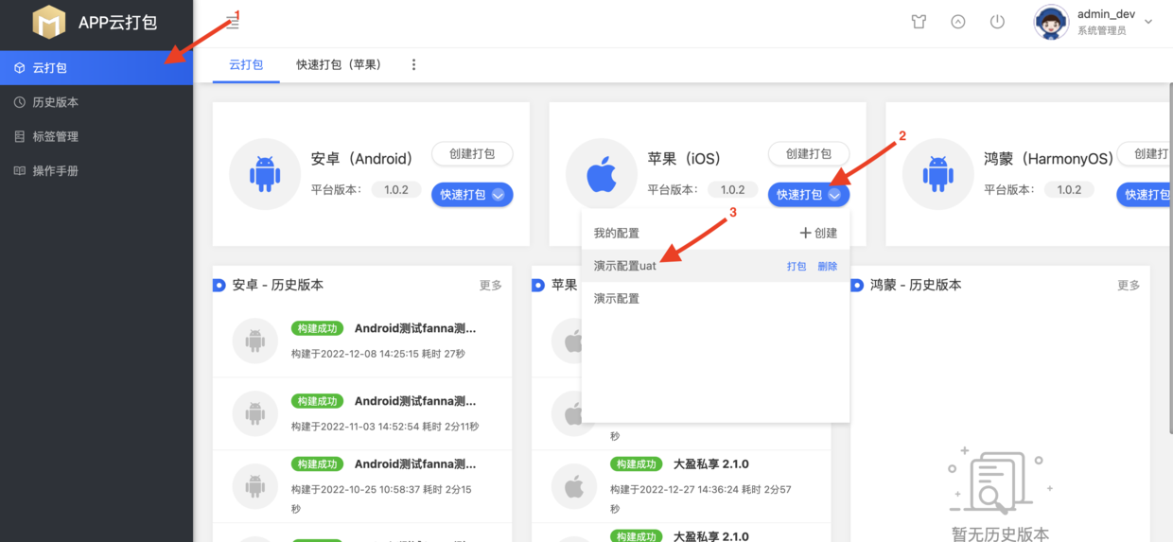Expand the admin_dev account dropdown arrow

pos(1148,22)
